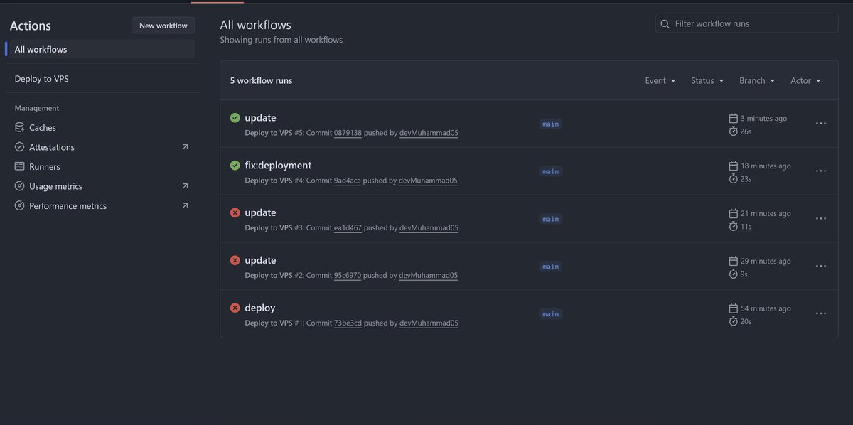Image resolution: width=853 pixels, height=425 pixels.
Task: Open the deploy workflow run title
Action: pyautogui.click(x=259, y=308)
